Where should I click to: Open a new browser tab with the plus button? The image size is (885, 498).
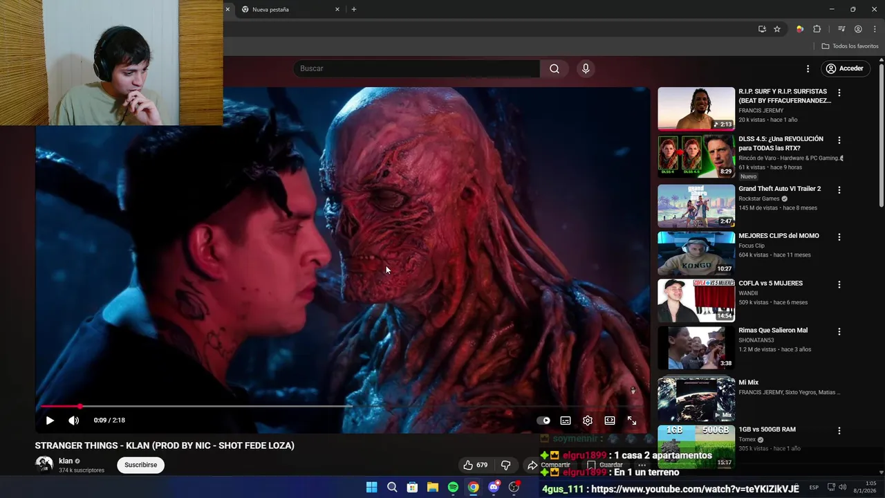point(354,10)
